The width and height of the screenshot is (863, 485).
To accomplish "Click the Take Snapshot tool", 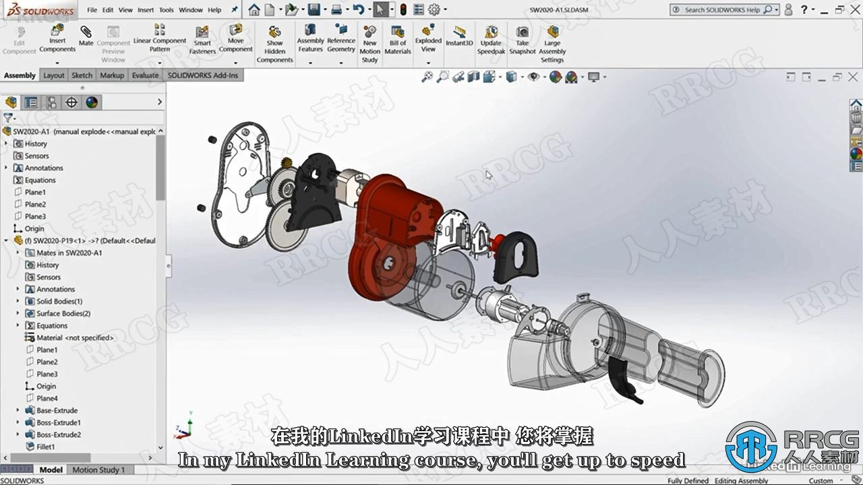I will [x=523, y=40].
